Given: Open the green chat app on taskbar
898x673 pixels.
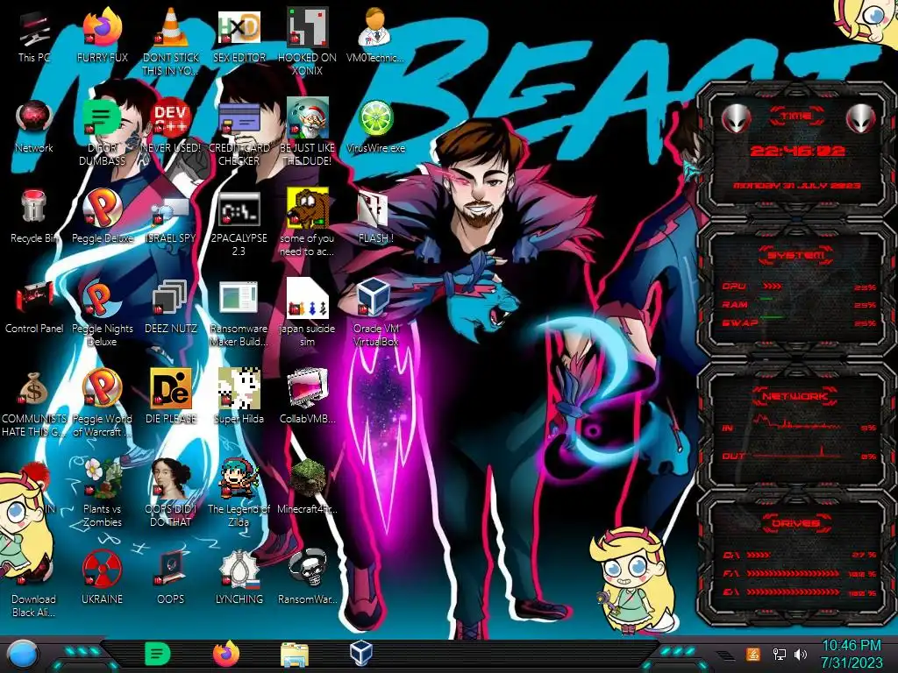Looking at the screenshot, I should 158,654.
